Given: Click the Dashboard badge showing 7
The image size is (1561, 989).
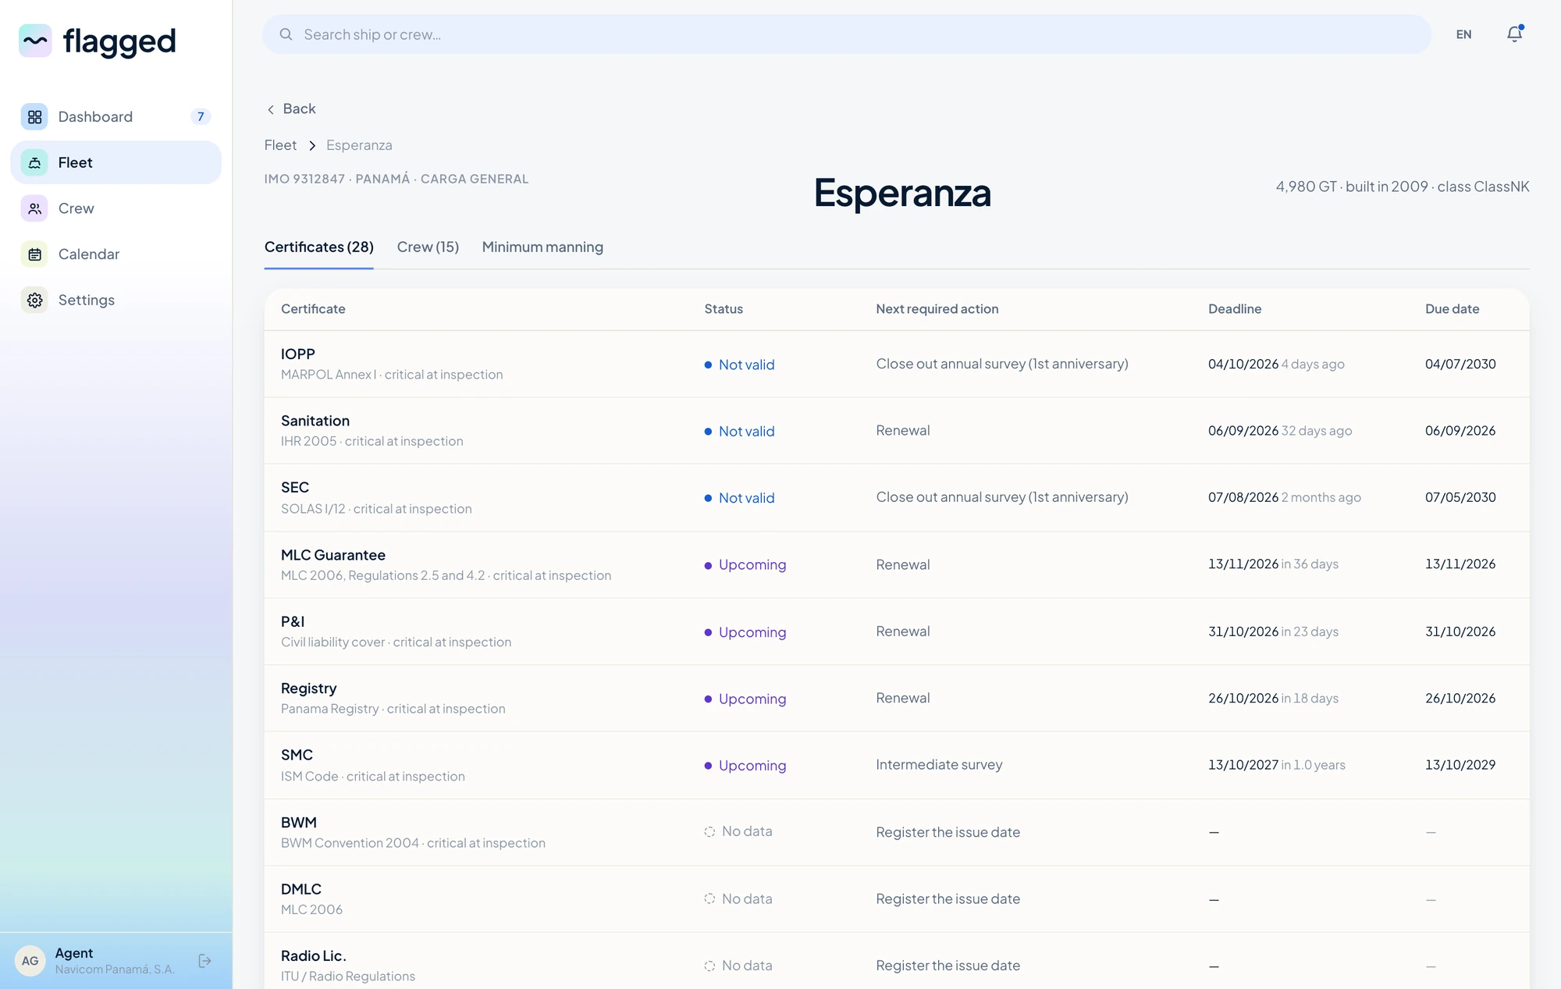Looking at the screenshot, I should (201, 116).
